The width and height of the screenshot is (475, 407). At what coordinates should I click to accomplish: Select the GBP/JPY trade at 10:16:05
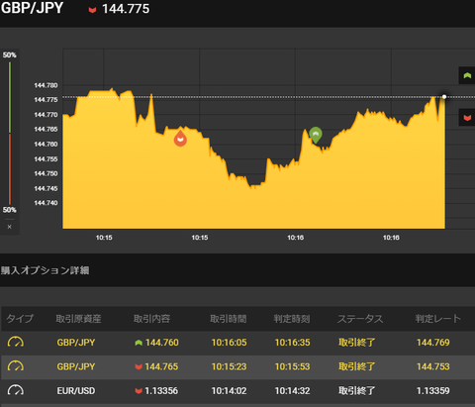[x=237, y=343]
